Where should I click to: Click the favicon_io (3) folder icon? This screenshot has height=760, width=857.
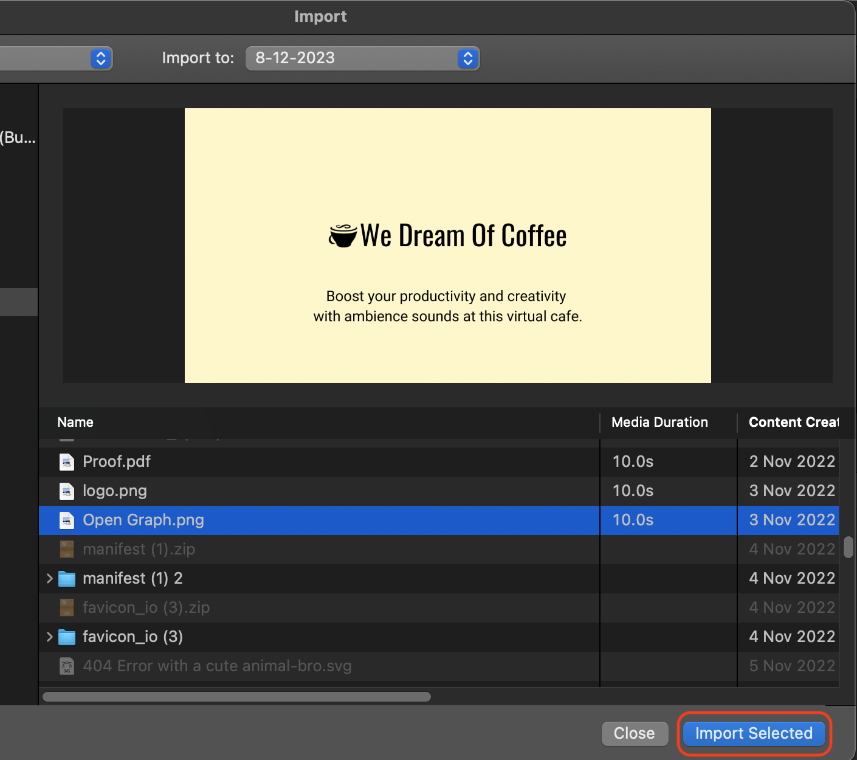67,637
